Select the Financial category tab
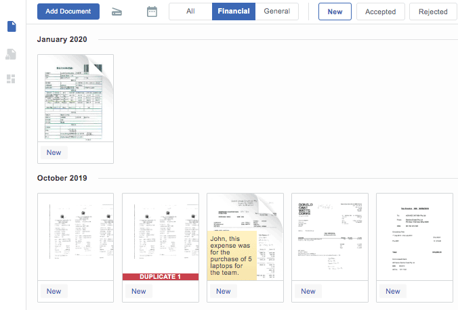 [234, 12]
